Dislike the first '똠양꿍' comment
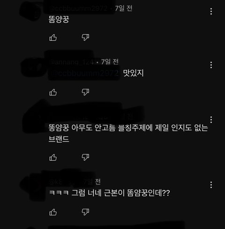 [x=85, y=37]
